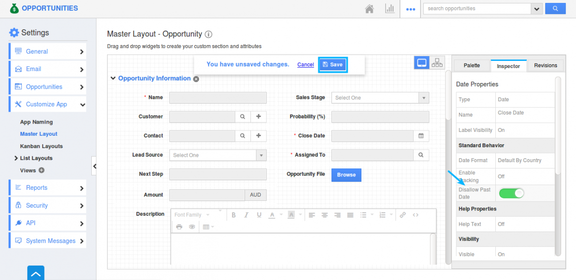The width and height of the screenshot is (576, 280).
Task: Open the reports chart icon
Action: pyautogui.click(x=390, y=9)
